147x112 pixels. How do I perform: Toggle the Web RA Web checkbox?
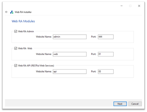coord(16,48)
